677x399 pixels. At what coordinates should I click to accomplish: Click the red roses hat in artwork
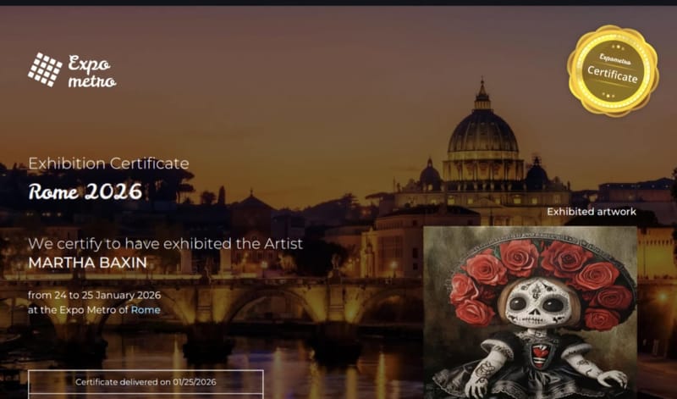point(542,264)
